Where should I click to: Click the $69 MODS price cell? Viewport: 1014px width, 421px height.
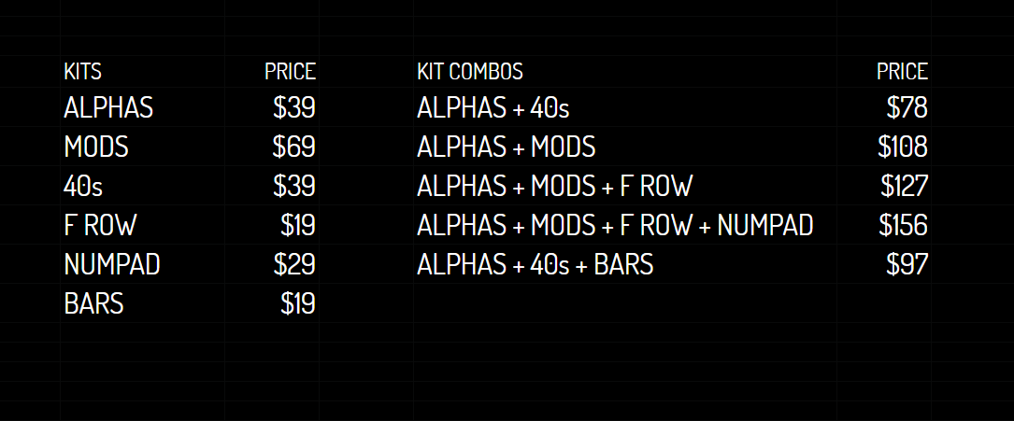pyautogui.click(x=293, y=147)
